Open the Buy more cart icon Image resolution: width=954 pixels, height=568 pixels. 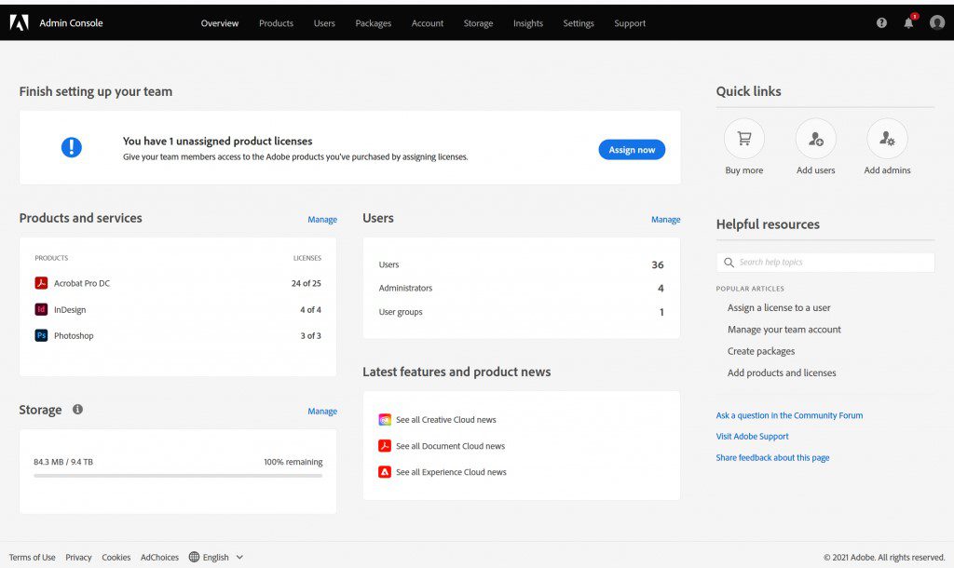coord(743,138)
